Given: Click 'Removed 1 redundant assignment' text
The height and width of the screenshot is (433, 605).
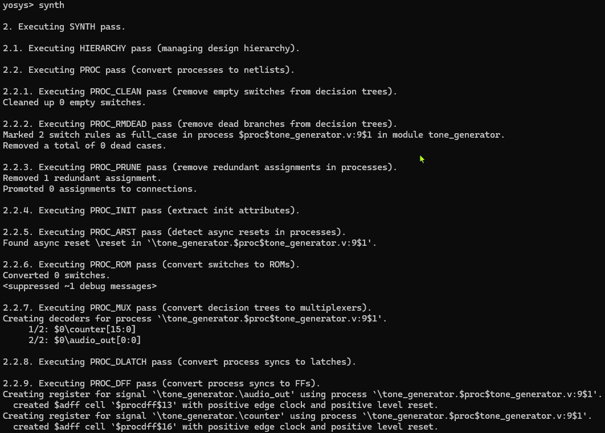Looking at the screenshot, I should point(81,178).
